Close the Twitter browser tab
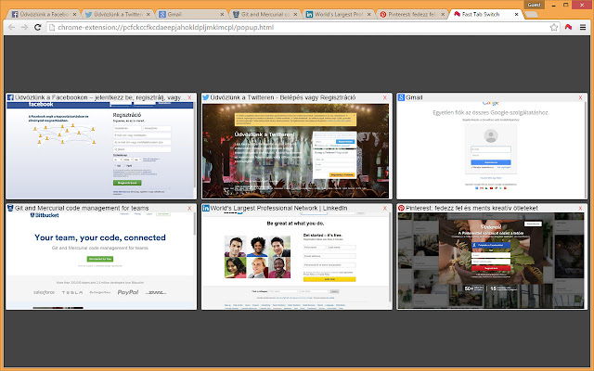Screen dimensions: 594x371 (x=148, y=15)
